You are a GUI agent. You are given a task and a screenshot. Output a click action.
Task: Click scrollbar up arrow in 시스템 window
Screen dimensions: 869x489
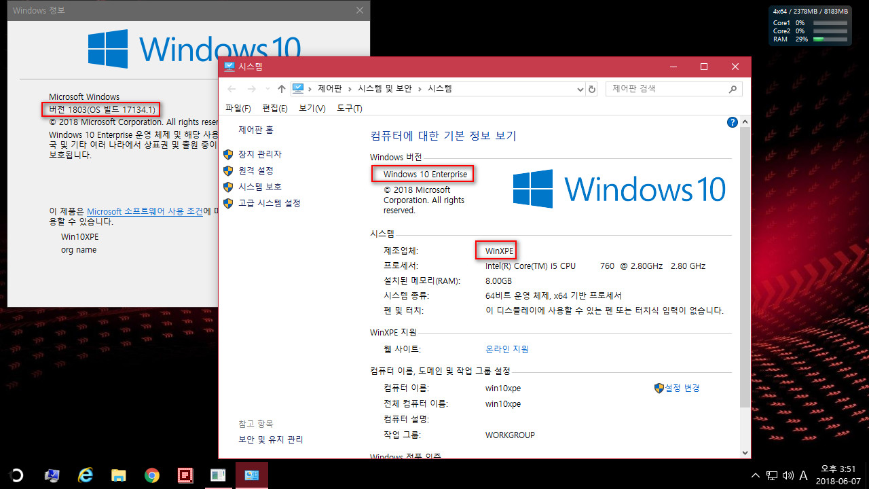pos(745,122)
